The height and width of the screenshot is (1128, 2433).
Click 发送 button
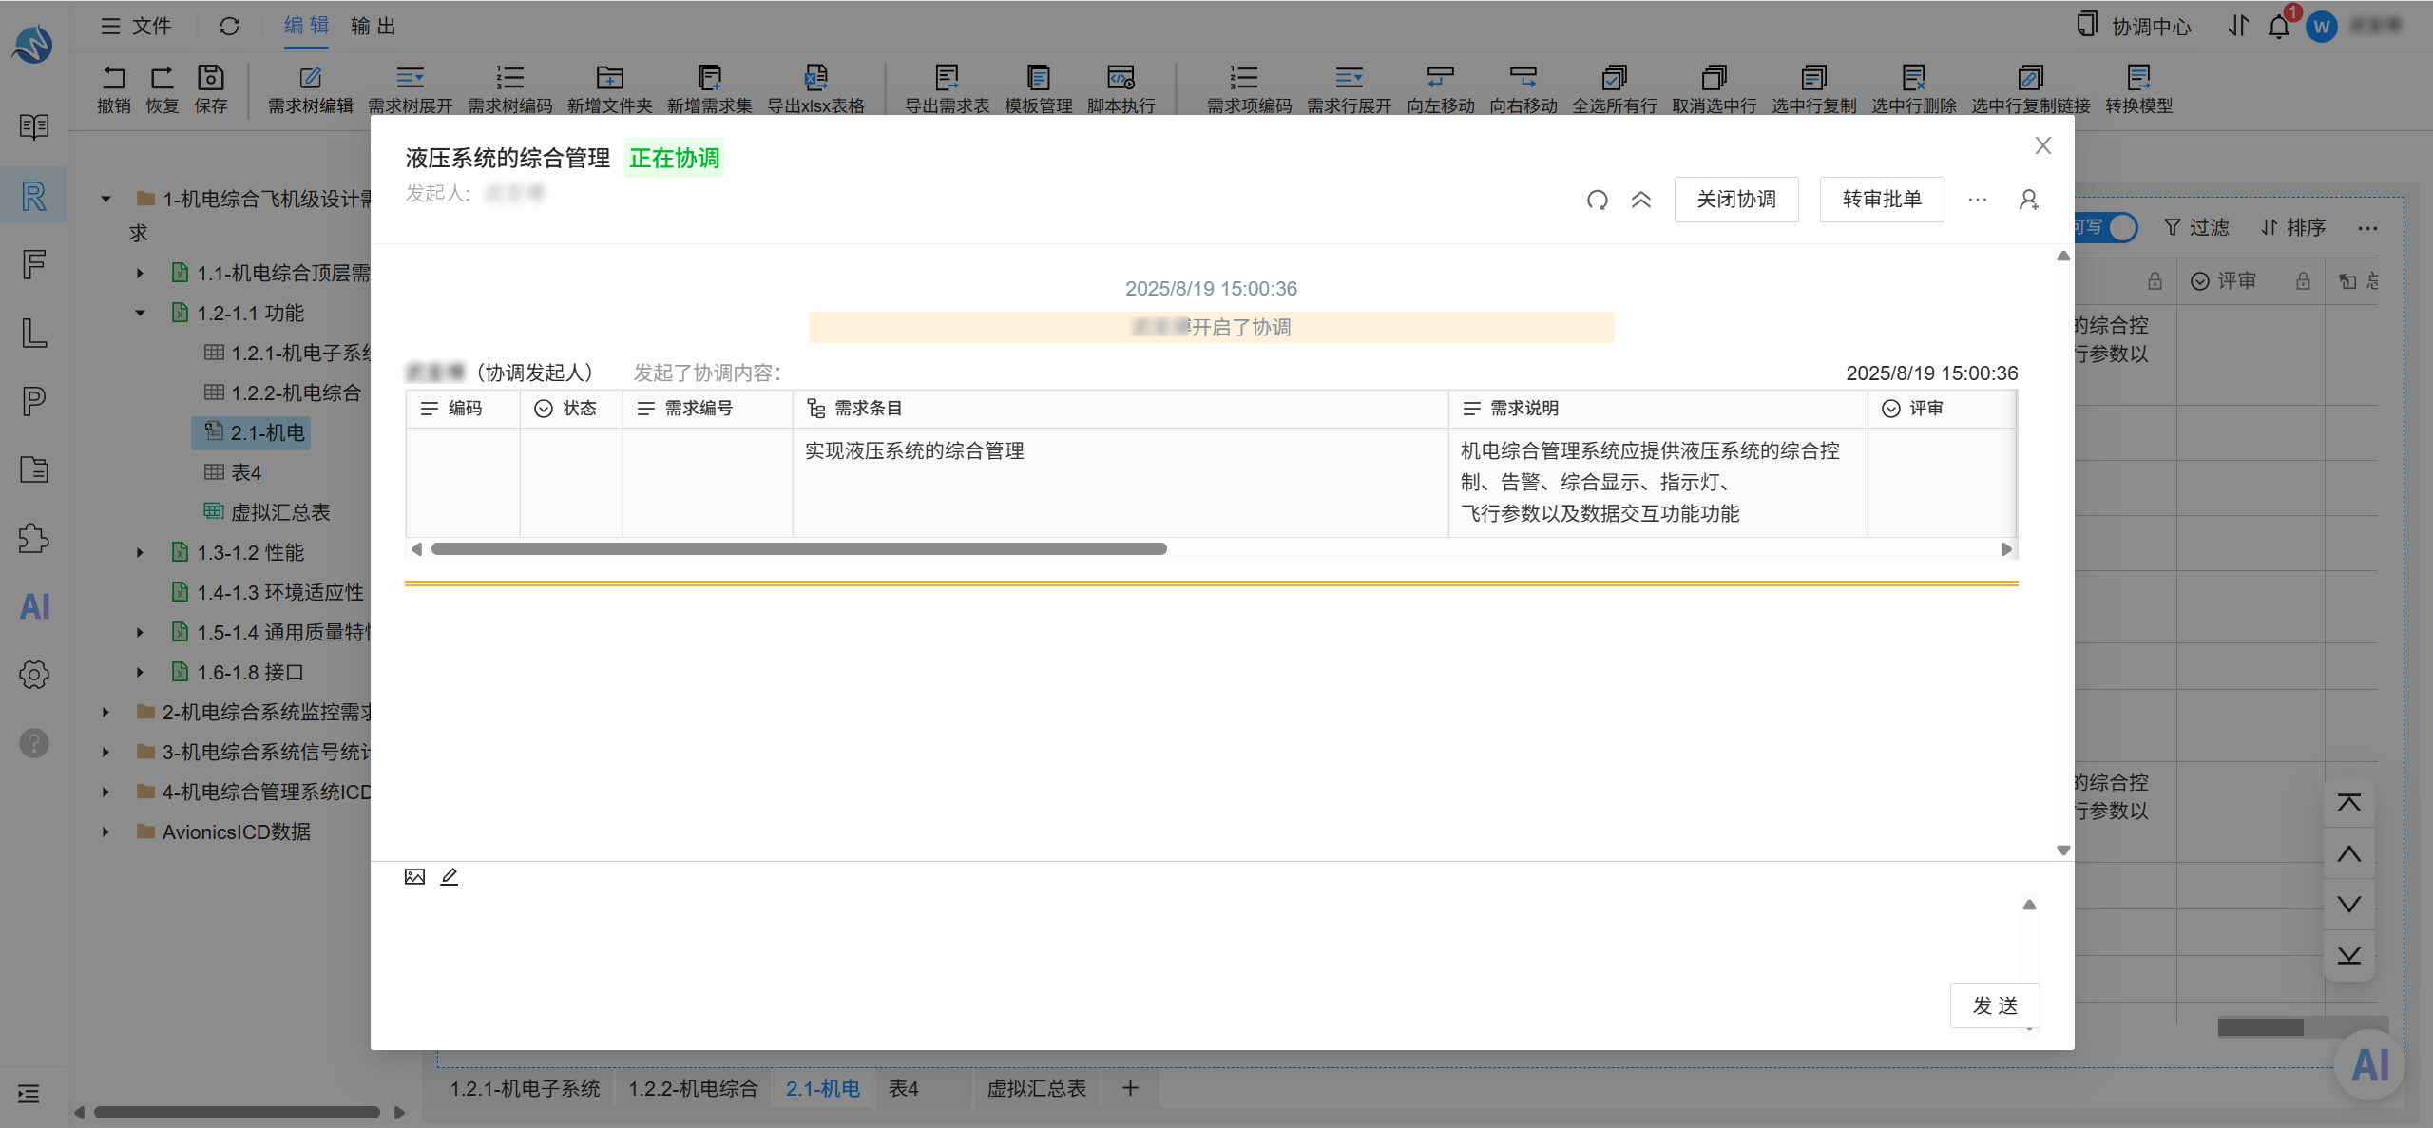pyautogui.click(x=1995, y=1004)
